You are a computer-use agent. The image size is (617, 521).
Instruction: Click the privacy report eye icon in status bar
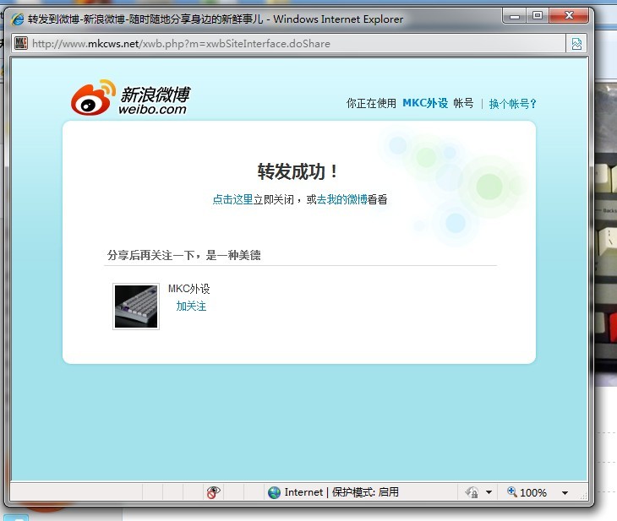pos(213,492)
